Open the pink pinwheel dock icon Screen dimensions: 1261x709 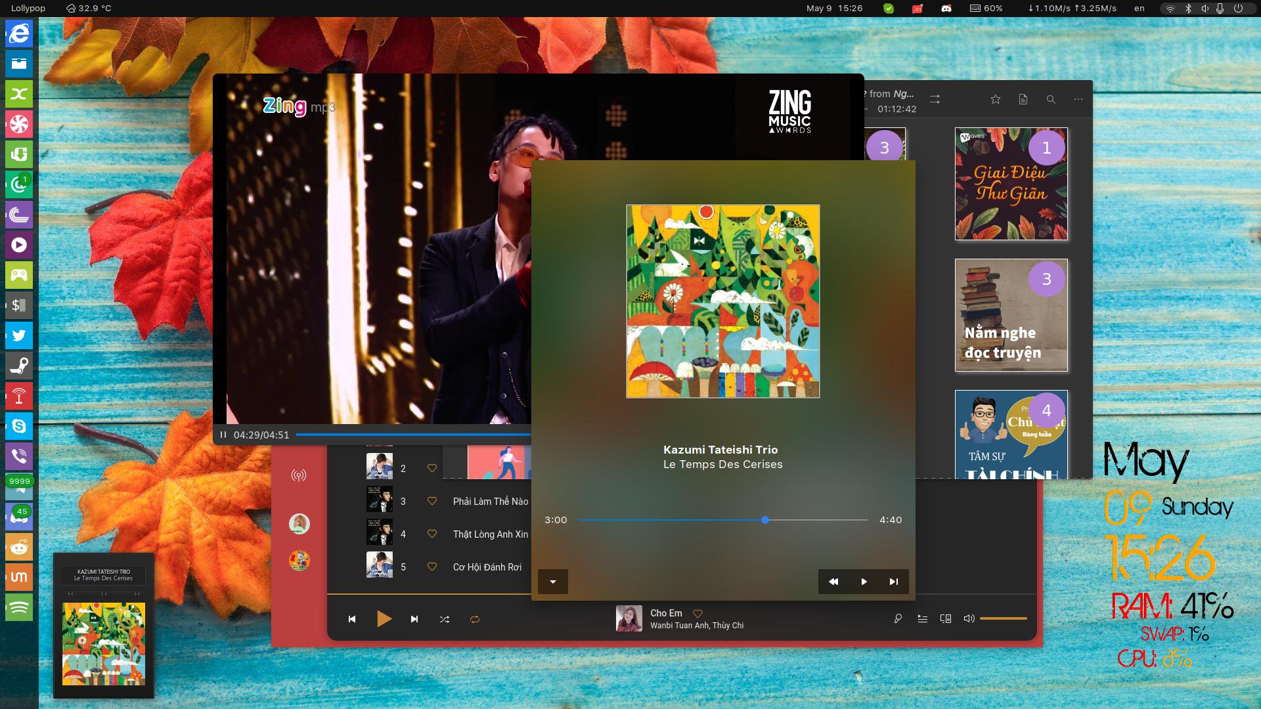coord(19,124)
